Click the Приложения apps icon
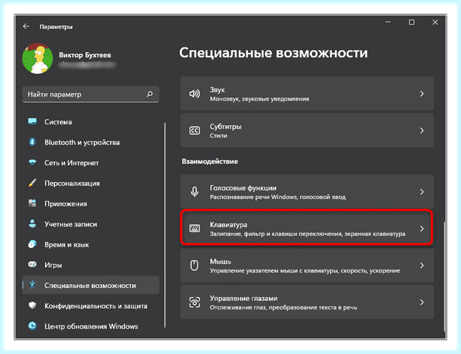 [32, 203]
